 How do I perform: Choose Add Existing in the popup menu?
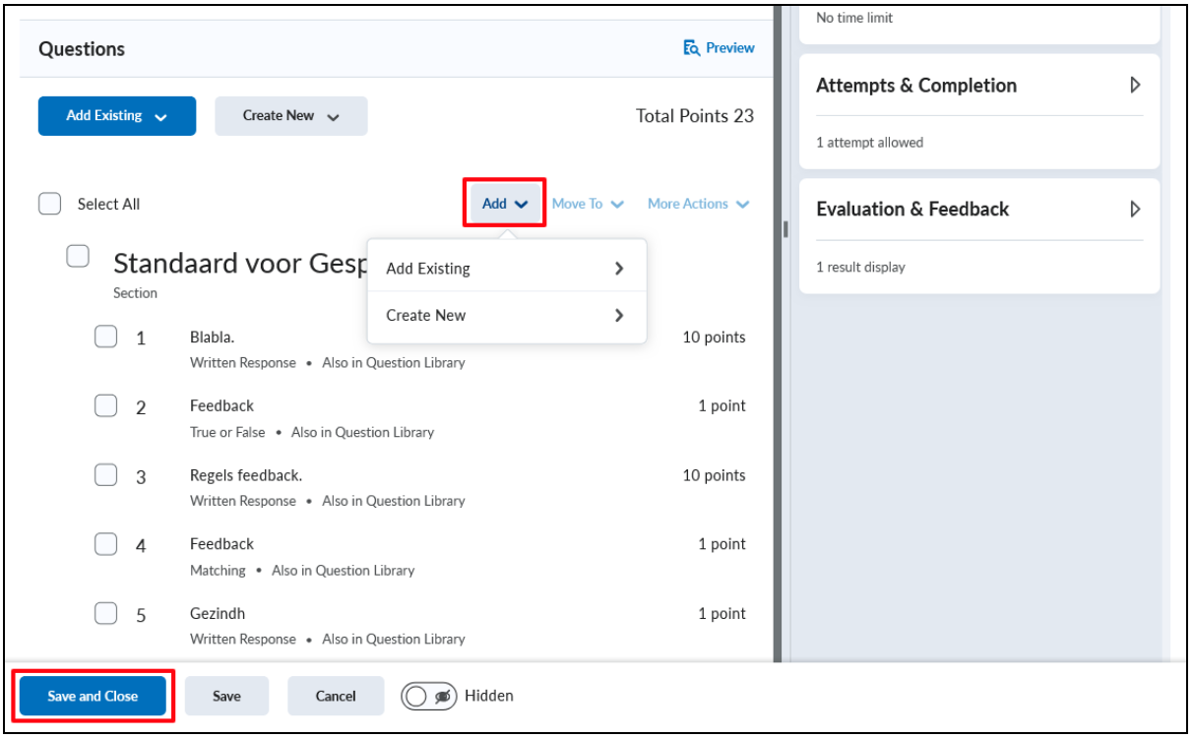click(506, 268)
